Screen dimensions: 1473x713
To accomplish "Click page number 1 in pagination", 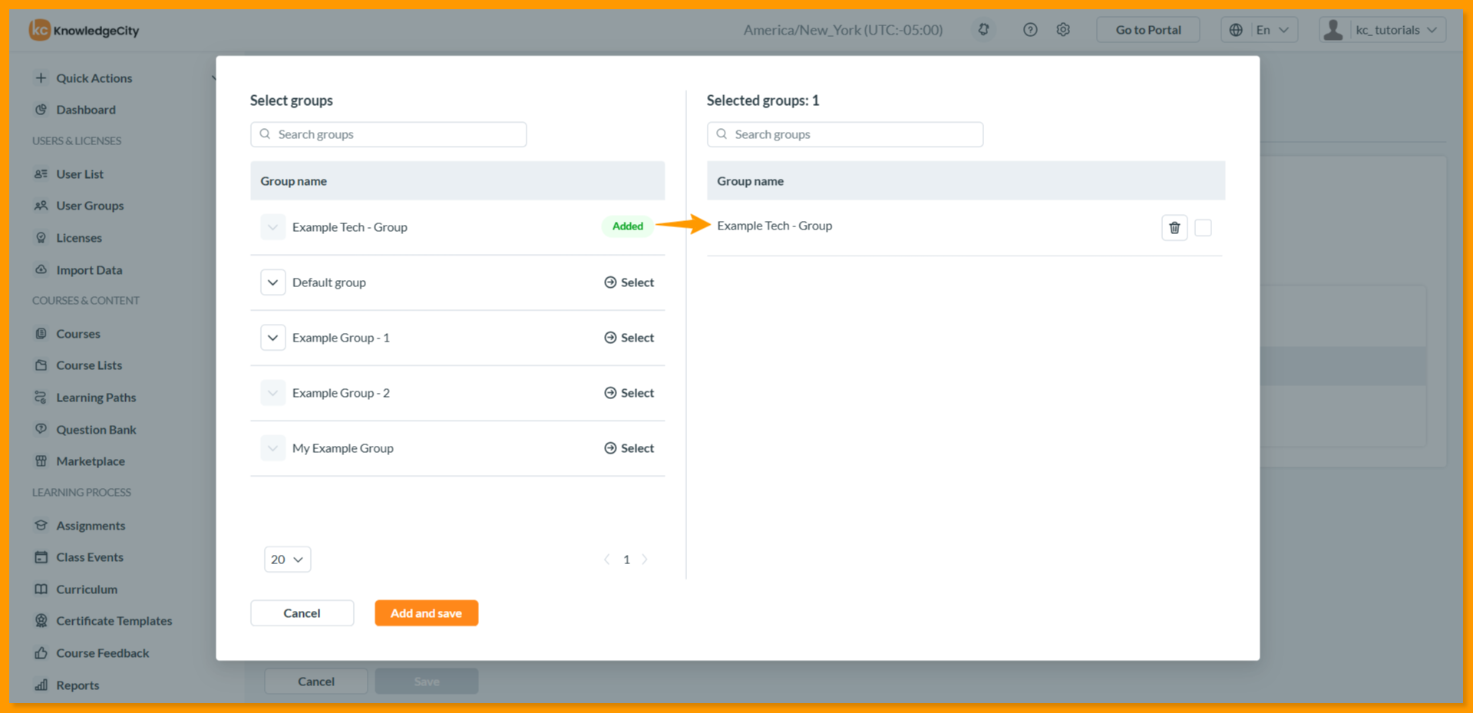I will pyautogui.click(x=626, y=560).
